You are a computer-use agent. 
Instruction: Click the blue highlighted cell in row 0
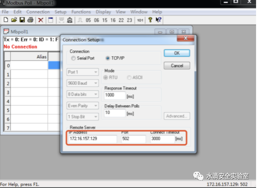click(x=54, y=65)
